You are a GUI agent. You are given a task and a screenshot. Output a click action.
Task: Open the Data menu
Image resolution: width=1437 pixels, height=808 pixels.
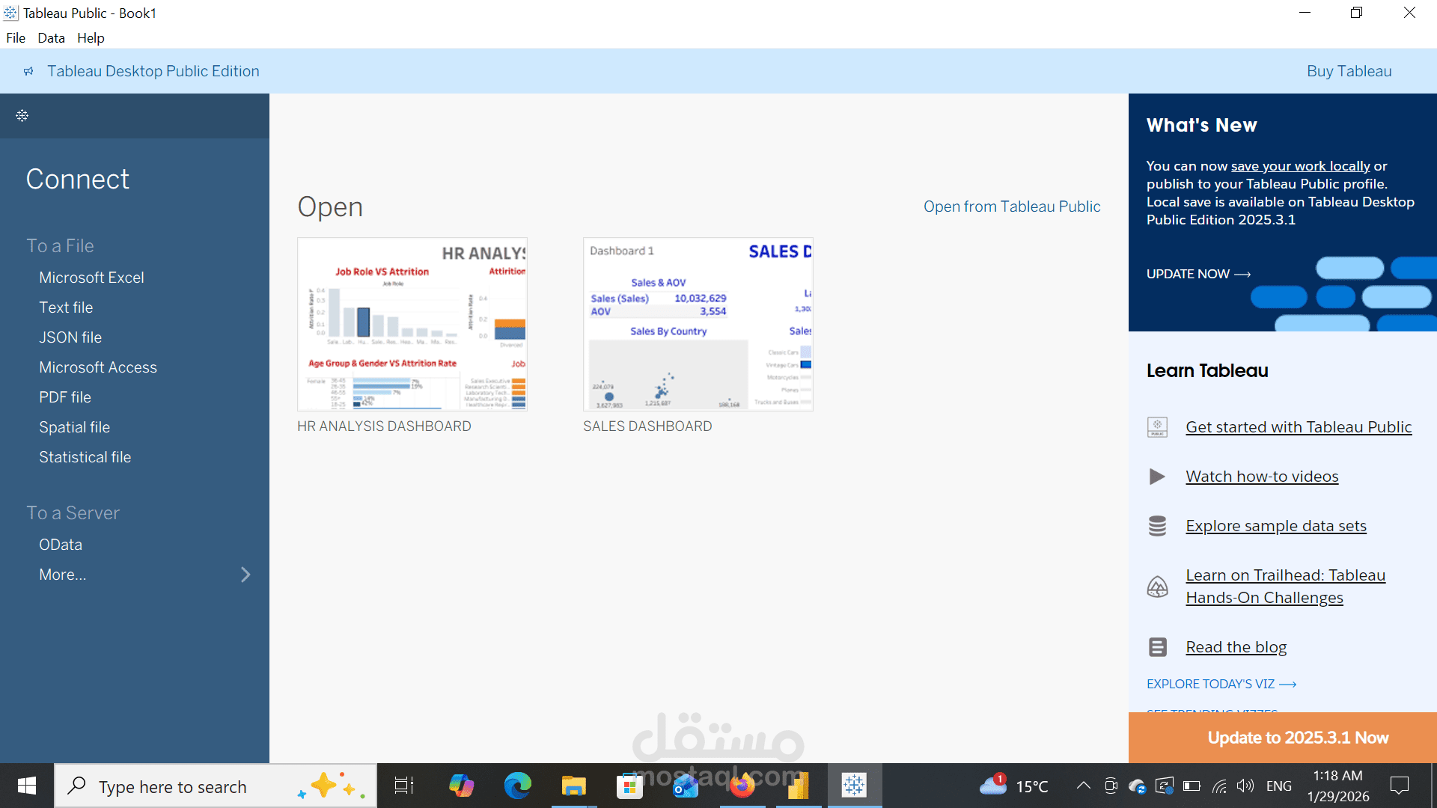tap(50, 37)
